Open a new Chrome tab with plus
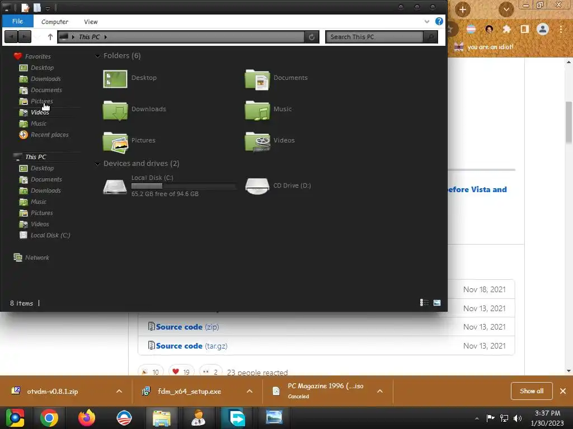Image resolution: width=573 pixels, height=429 pixels. click(463, 9)
